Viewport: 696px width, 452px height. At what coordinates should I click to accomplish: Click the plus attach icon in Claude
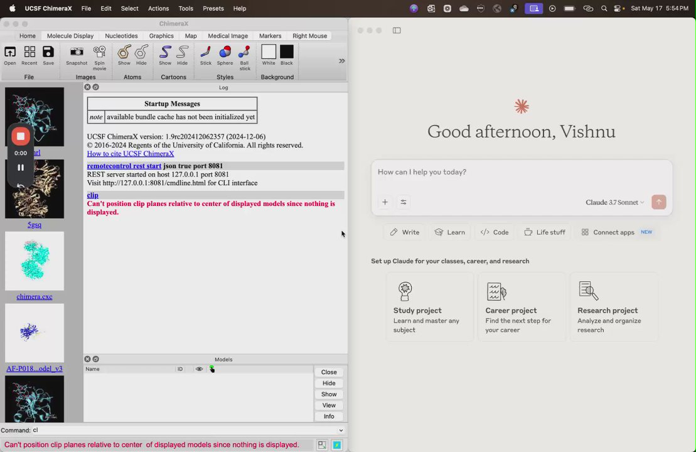[x=385, y=202]
